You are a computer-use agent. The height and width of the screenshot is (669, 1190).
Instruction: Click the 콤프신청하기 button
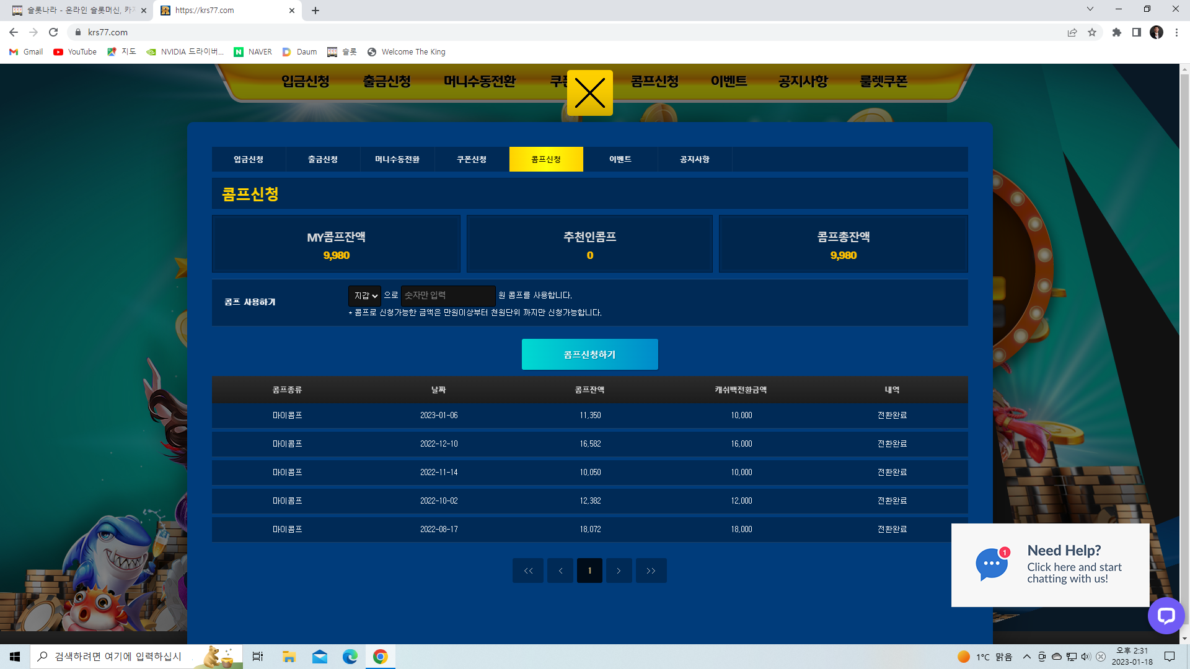pos(589,354)
